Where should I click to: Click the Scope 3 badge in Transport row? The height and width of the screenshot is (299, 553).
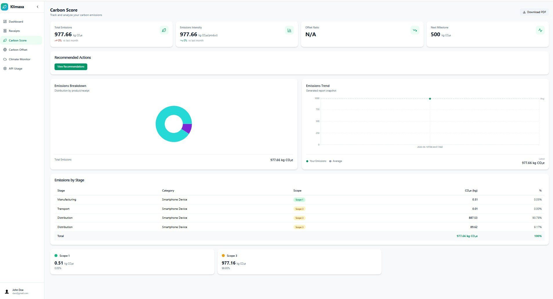coord(299,209)
